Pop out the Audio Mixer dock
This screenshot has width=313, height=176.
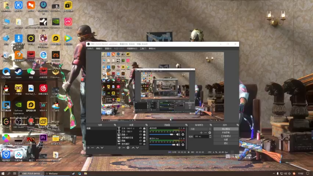point(186,125)
